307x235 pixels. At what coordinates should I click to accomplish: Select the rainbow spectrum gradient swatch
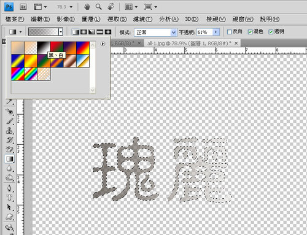click(18, 74)
